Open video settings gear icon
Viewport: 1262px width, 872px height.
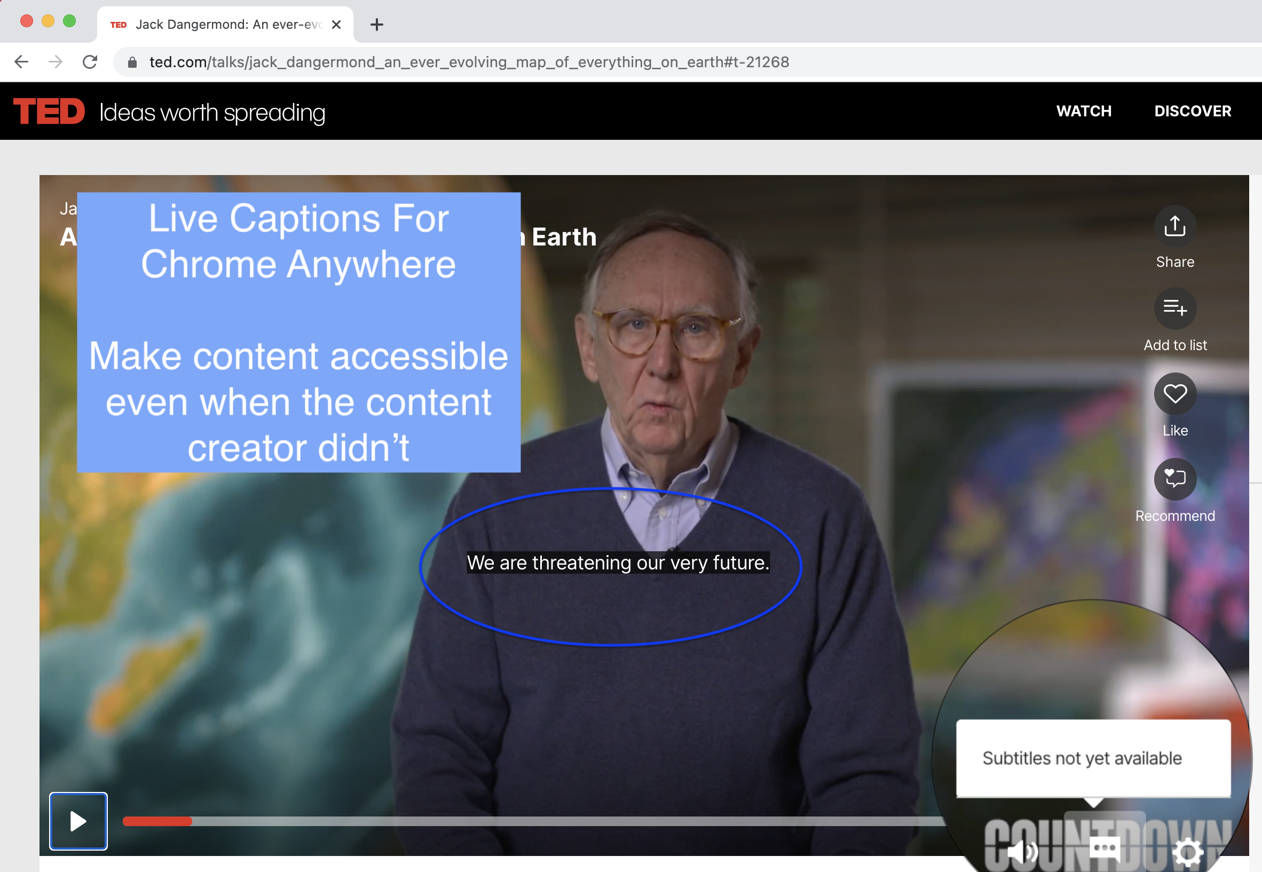(x=1188, y=852)
